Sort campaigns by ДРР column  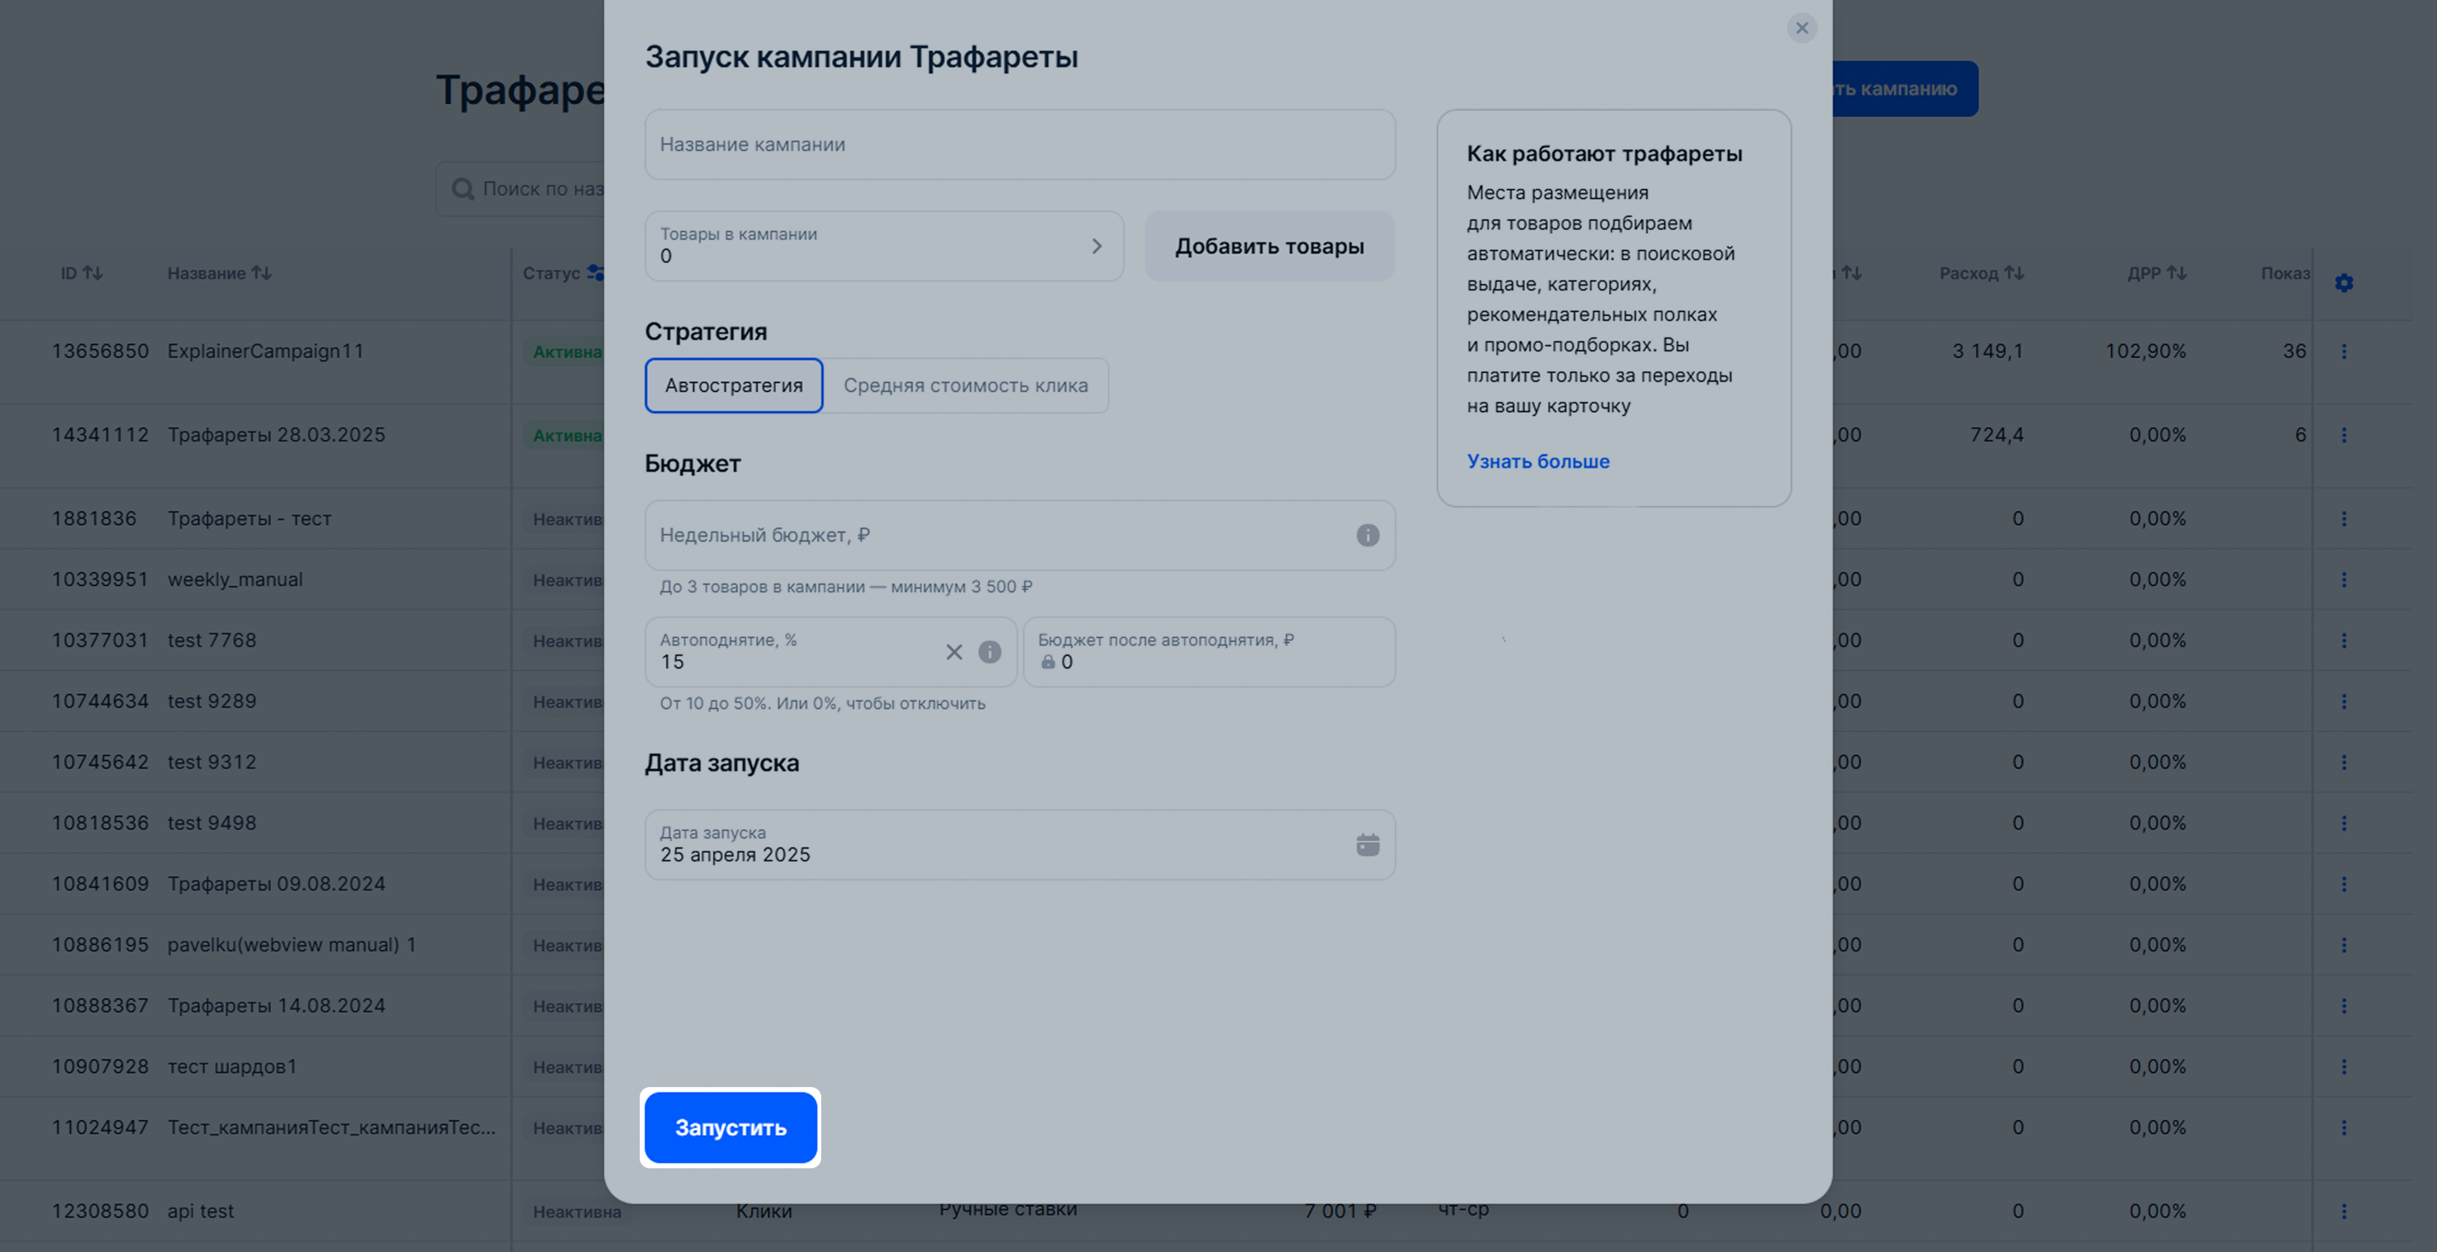tap(2156, 273)
